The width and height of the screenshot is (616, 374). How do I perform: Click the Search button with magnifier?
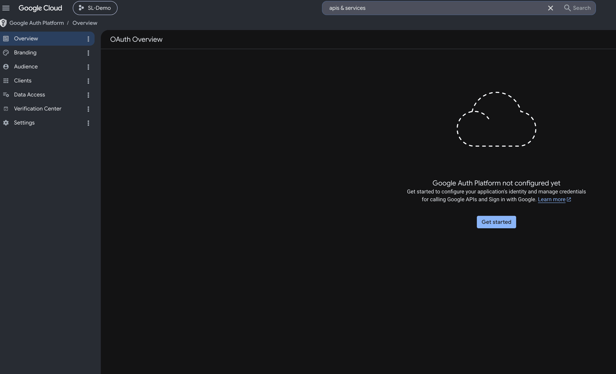tap(577, 8)
